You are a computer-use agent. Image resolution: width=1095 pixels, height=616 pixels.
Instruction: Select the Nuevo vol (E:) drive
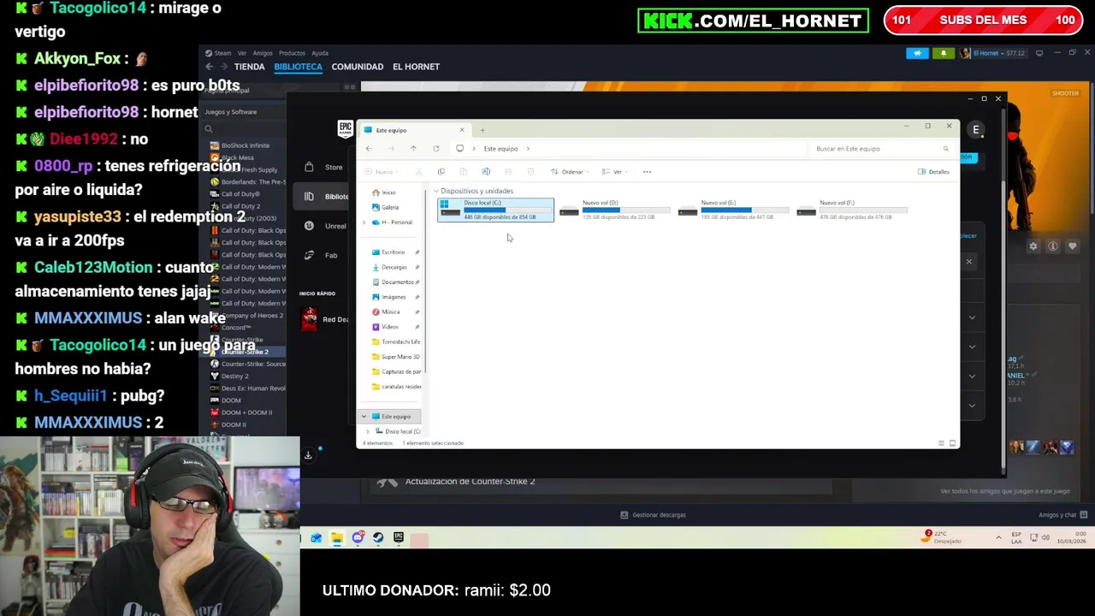tap(734, 210)
